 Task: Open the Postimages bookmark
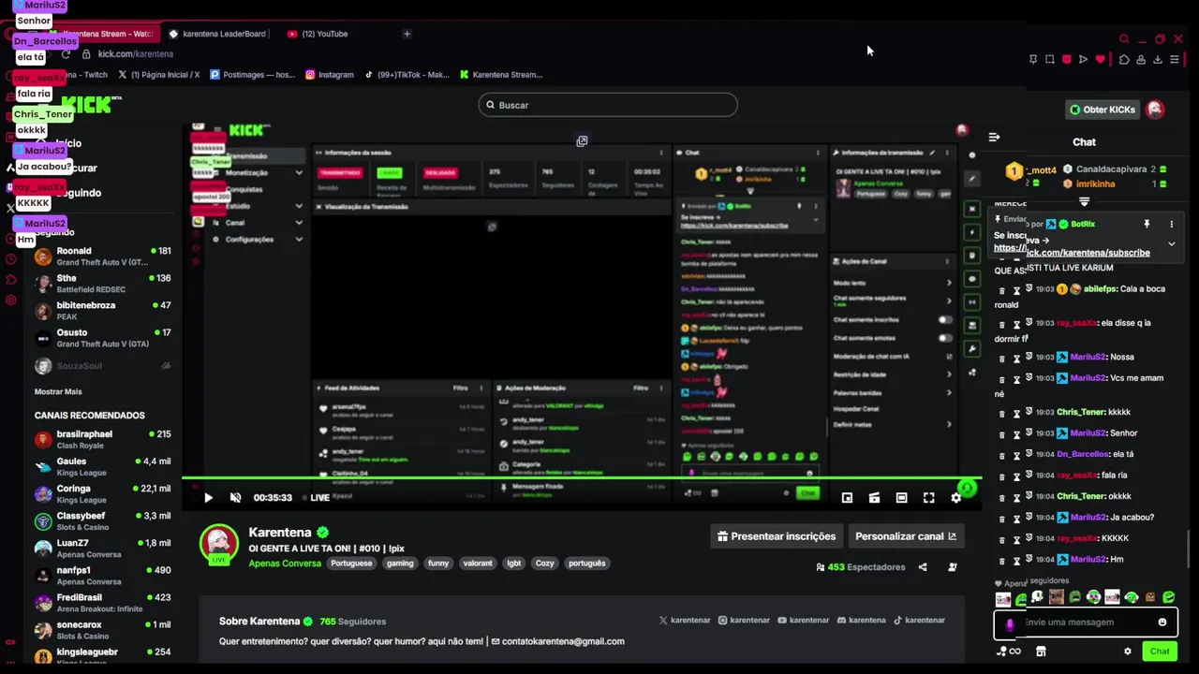[x=253, y=75]
